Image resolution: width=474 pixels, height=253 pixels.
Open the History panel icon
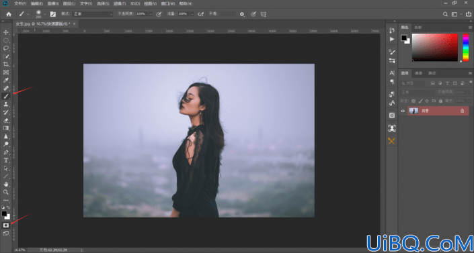point(392,30)
